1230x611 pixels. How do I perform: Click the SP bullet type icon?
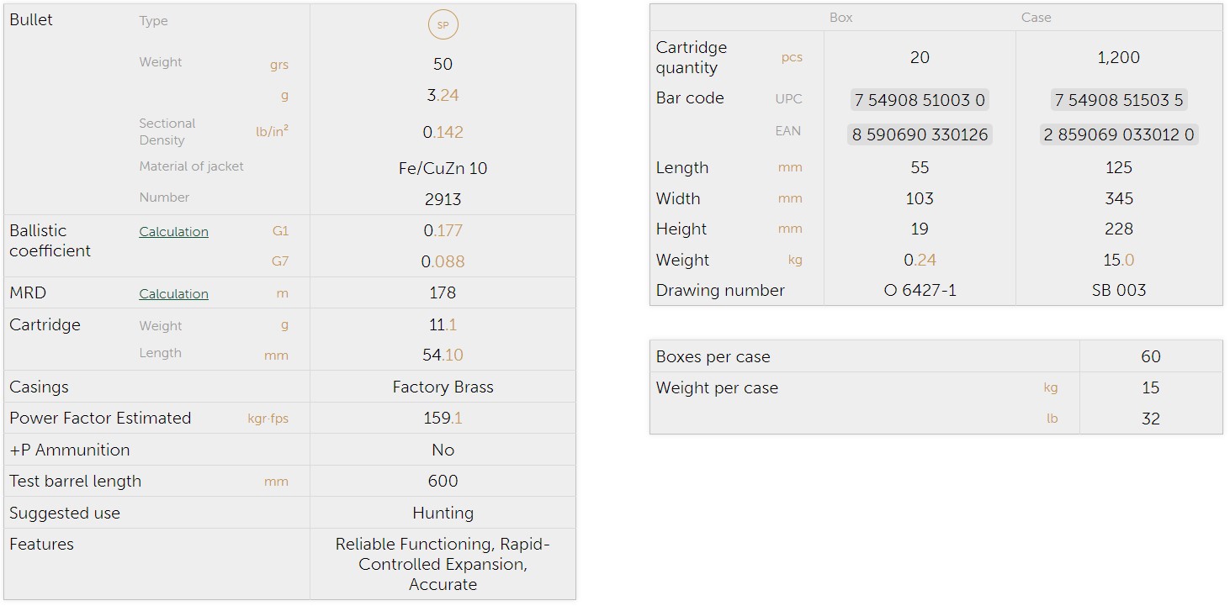[443, 25]
